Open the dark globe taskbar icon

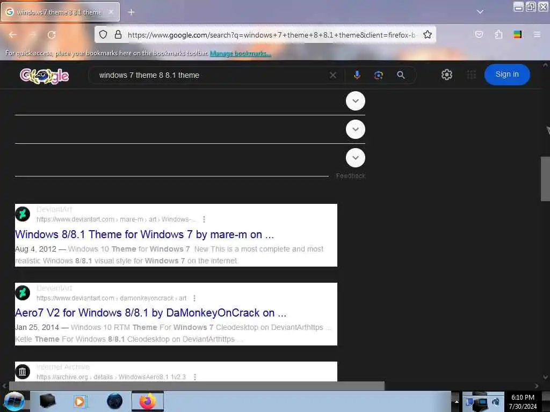point(114,401)
